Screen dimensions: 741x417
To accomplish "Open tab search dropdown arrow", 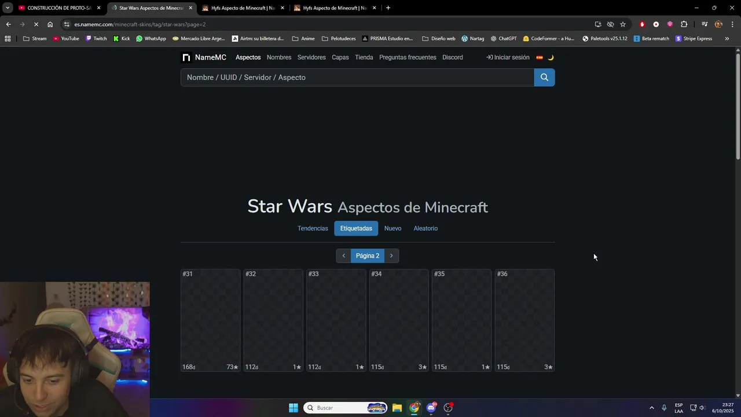I will (8, 8).
